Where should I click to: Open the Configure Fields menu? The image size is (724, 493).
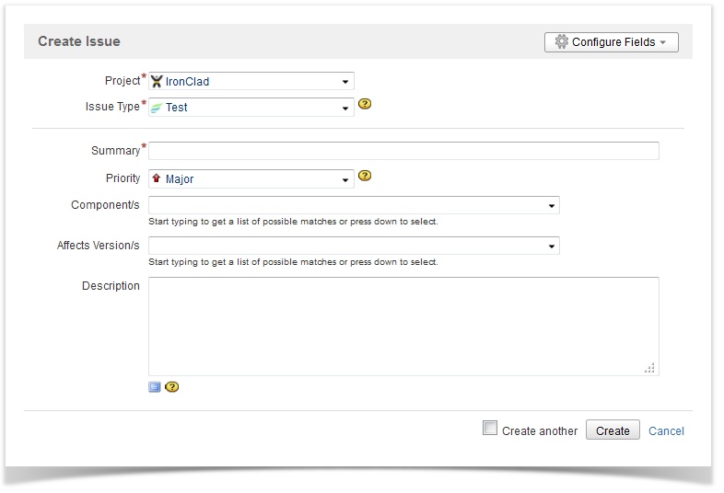[612, 42]
